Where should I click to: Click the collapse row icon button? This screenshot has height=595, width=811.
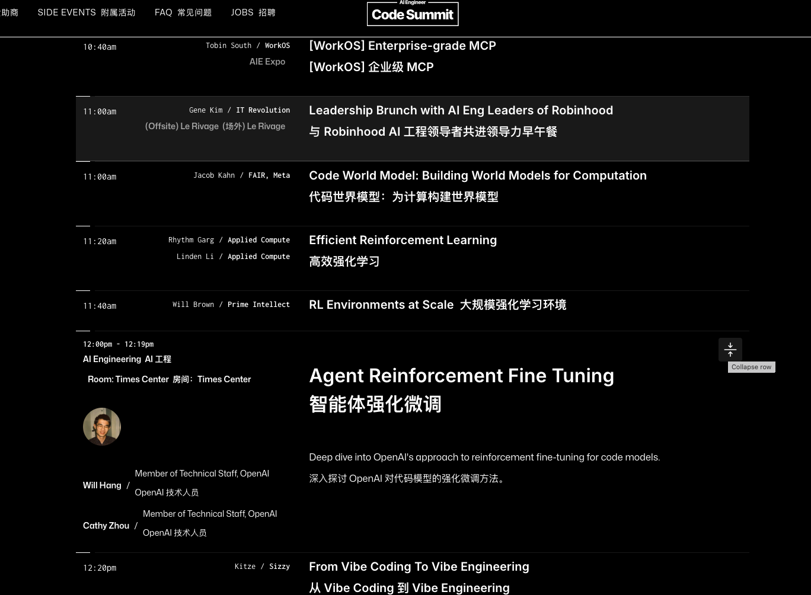[x=730, y=350]
